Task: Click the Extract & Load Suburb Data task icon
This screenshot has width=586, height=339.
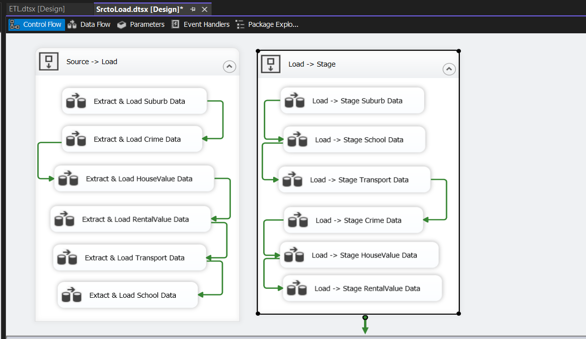Action: [75, 101]
